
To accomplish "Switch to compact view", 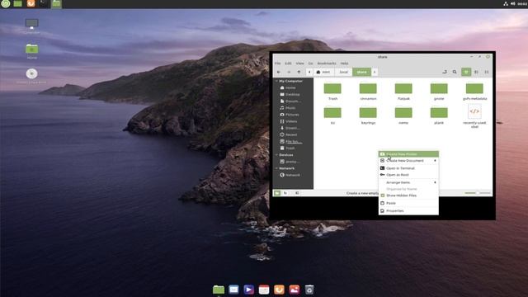I will point(486,72).
